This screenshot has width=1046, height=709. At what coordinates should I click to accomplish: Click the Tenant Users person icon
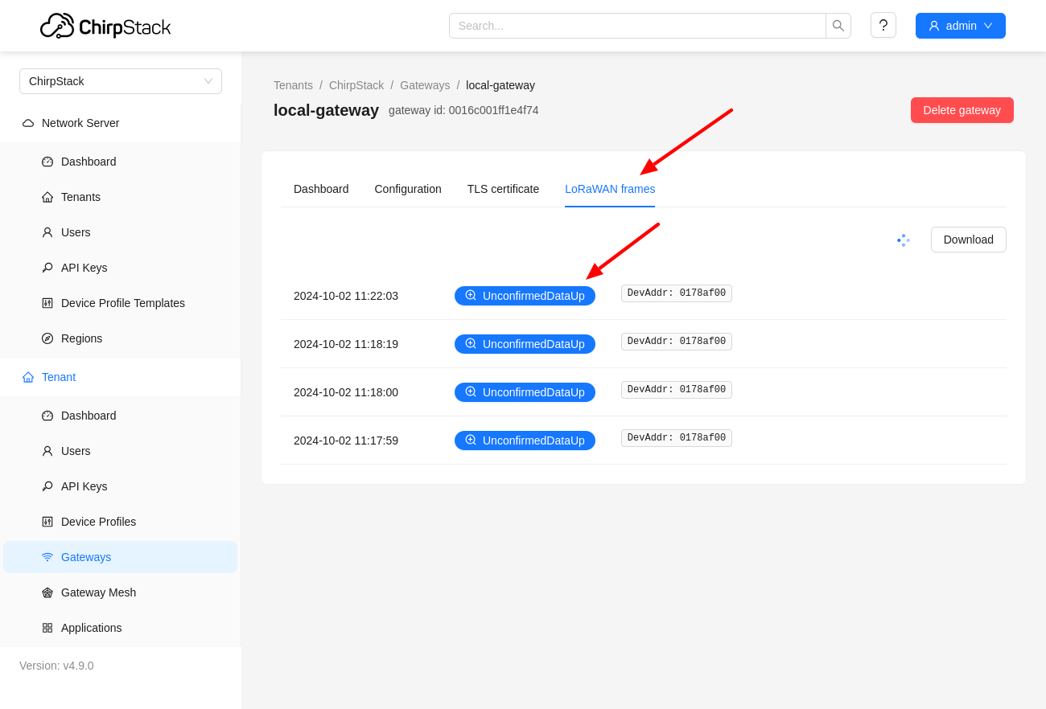coord(47,451)
